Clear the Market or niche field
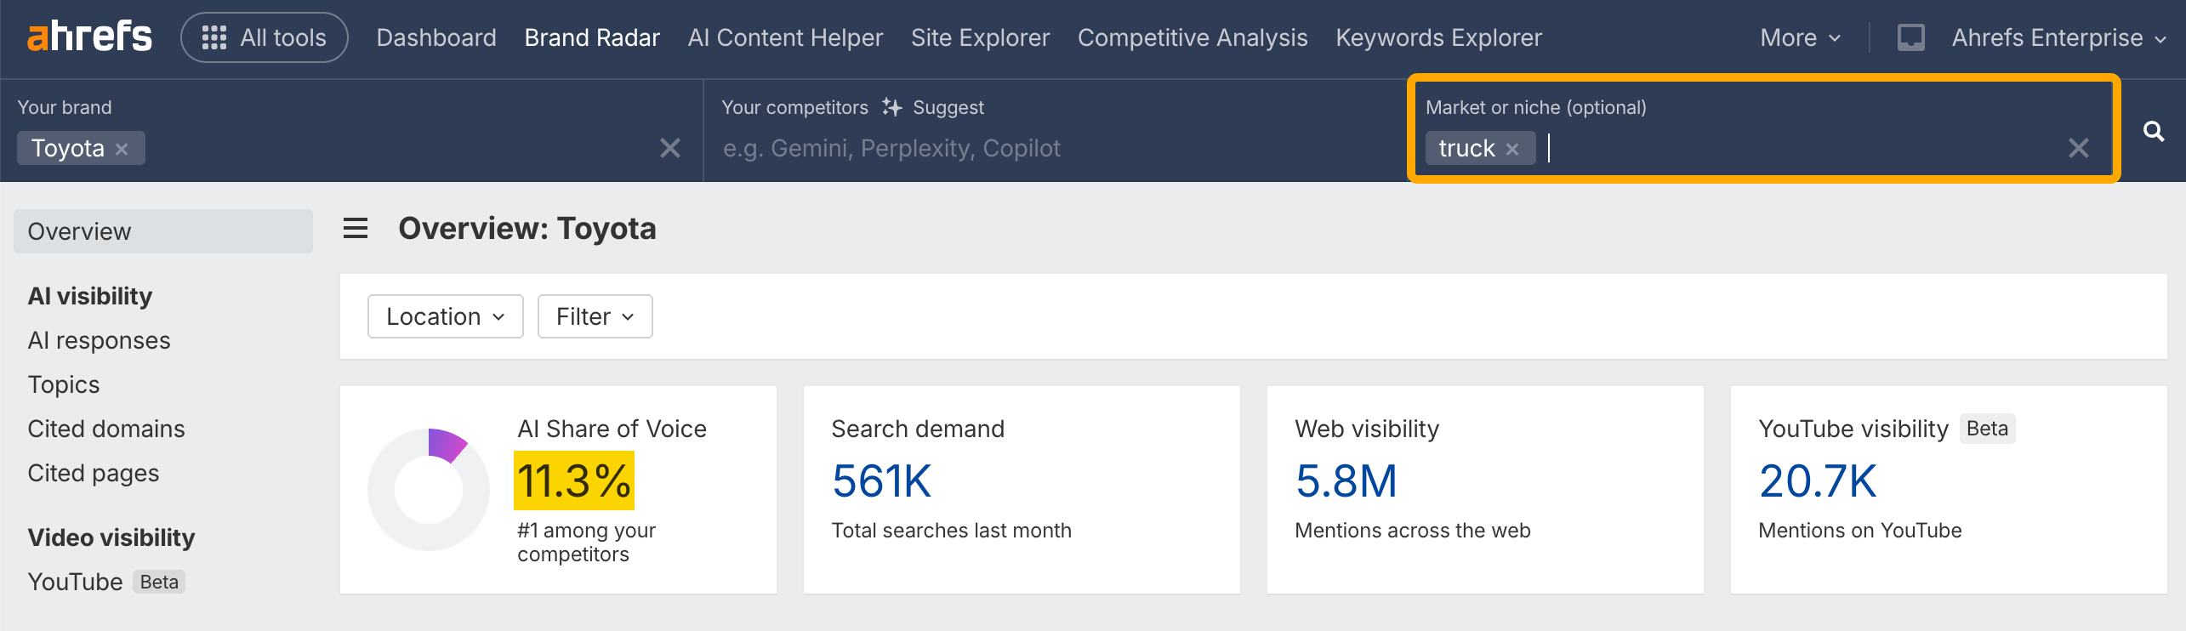This screenshot has height=631, width=2186. coord(2078,149)
